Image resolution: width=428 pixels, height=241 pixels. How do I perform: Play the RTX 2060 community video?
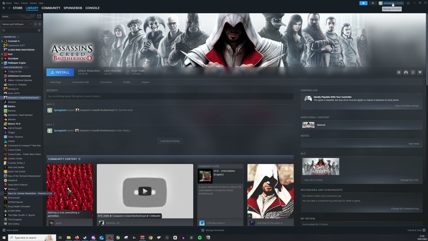pos(145,191)
